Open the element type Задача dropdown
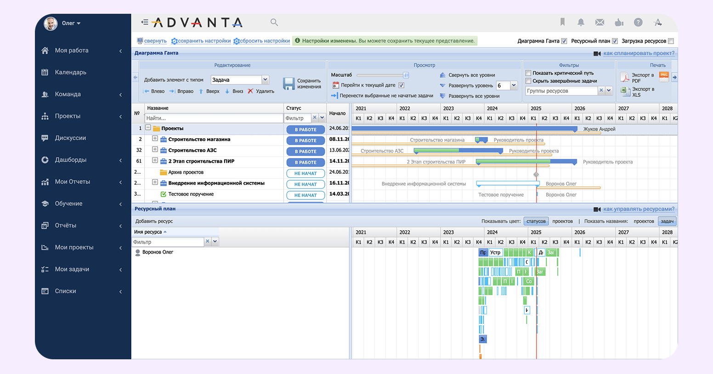 click(x=265, y=79)
